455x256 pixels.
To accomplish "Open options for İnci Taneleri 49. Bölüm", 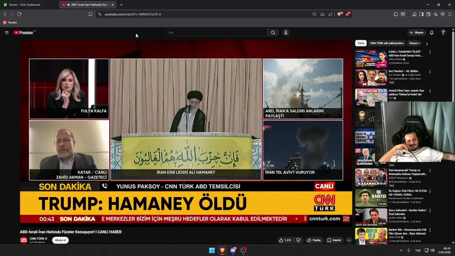I will [430, 71].
